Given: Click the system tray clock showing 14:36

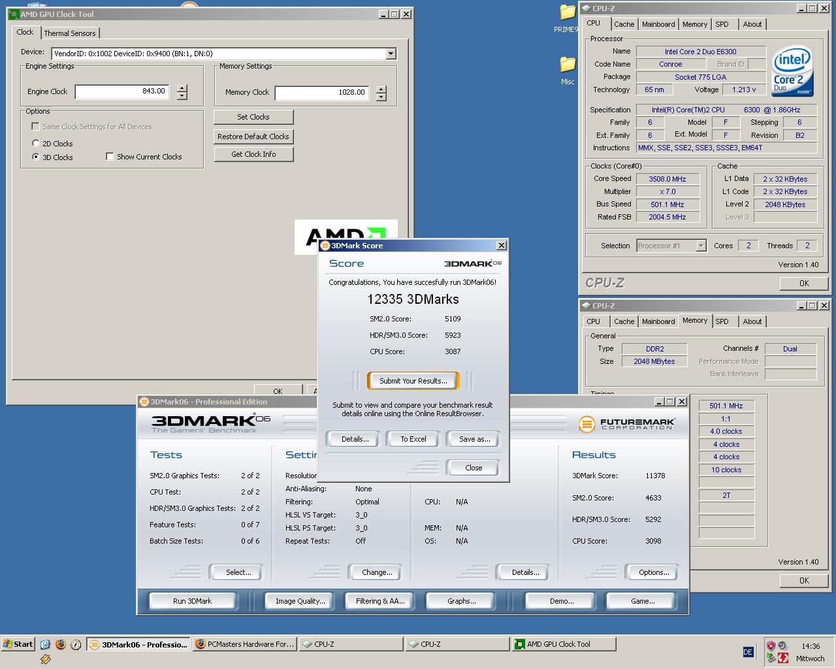Looking at the screenshot, I should (811, 646).
